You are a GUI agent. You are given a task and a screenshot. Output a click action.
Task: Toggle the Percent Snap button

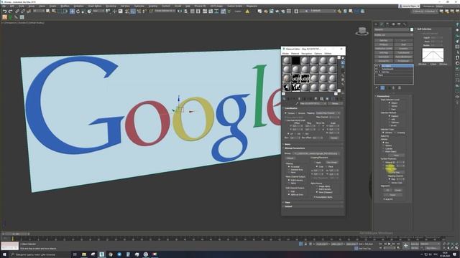tap(139, 11)
